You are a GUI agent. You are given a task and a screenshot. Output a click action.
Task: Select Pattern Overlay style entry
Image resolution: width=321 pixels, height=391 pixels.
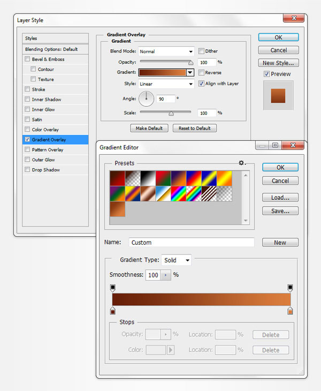[x=55, y=149]
